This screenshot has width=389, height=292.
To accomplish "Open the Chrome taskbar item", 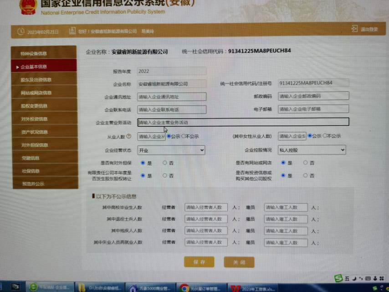I will point(201,288).
